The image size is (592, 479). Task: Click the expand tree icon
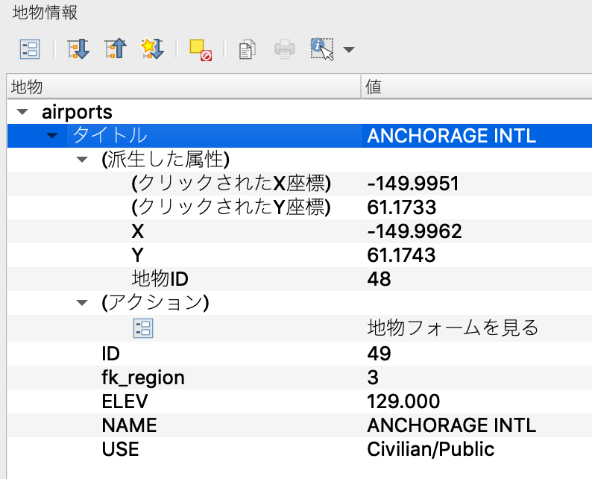tap(78, 49)
